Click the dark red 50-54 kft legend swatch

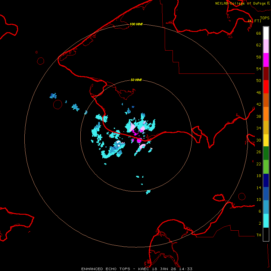(x=266, y=73)
